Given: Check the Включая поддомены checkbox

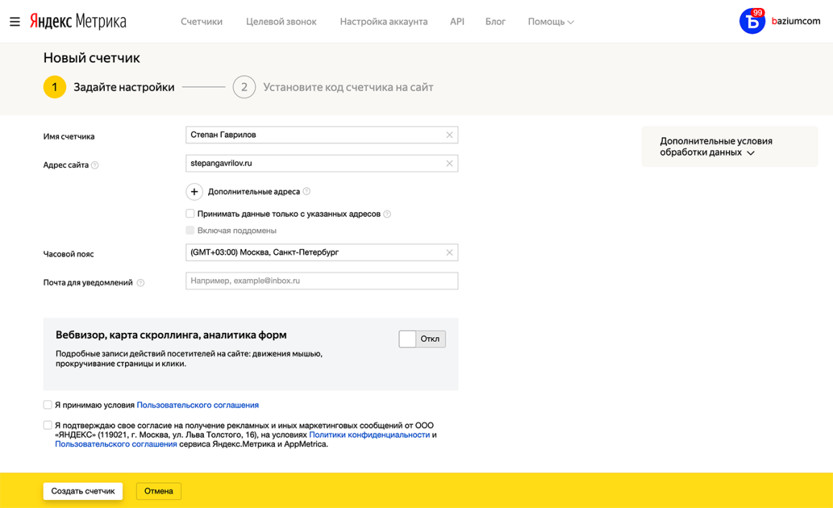Looking at the screenshot, I should tap(190, 230).
